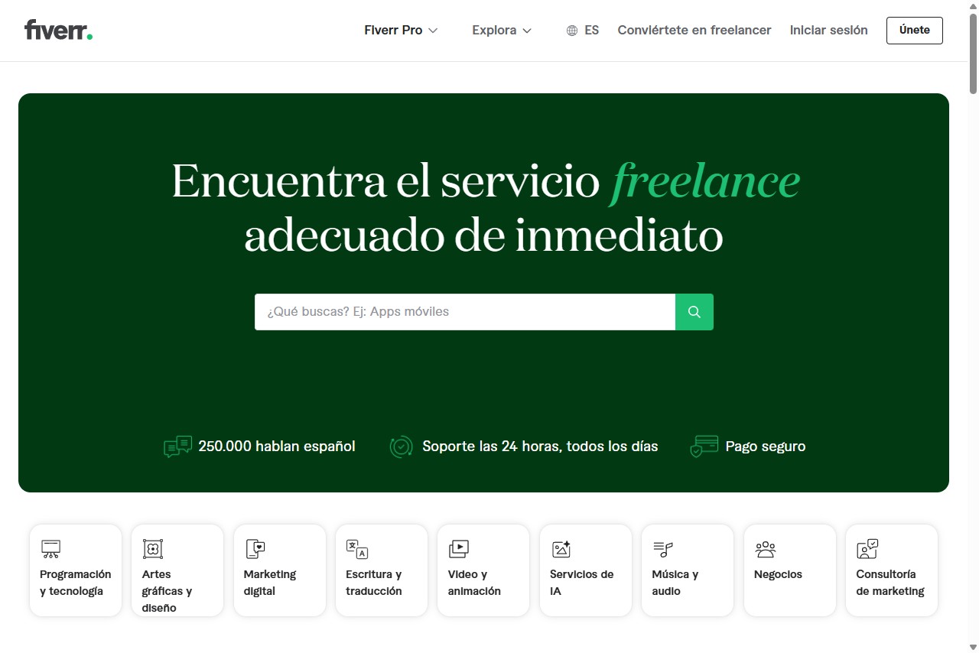
Task: Click the Artes gráficas y diseño icon
Action: (x=153, y=549)
